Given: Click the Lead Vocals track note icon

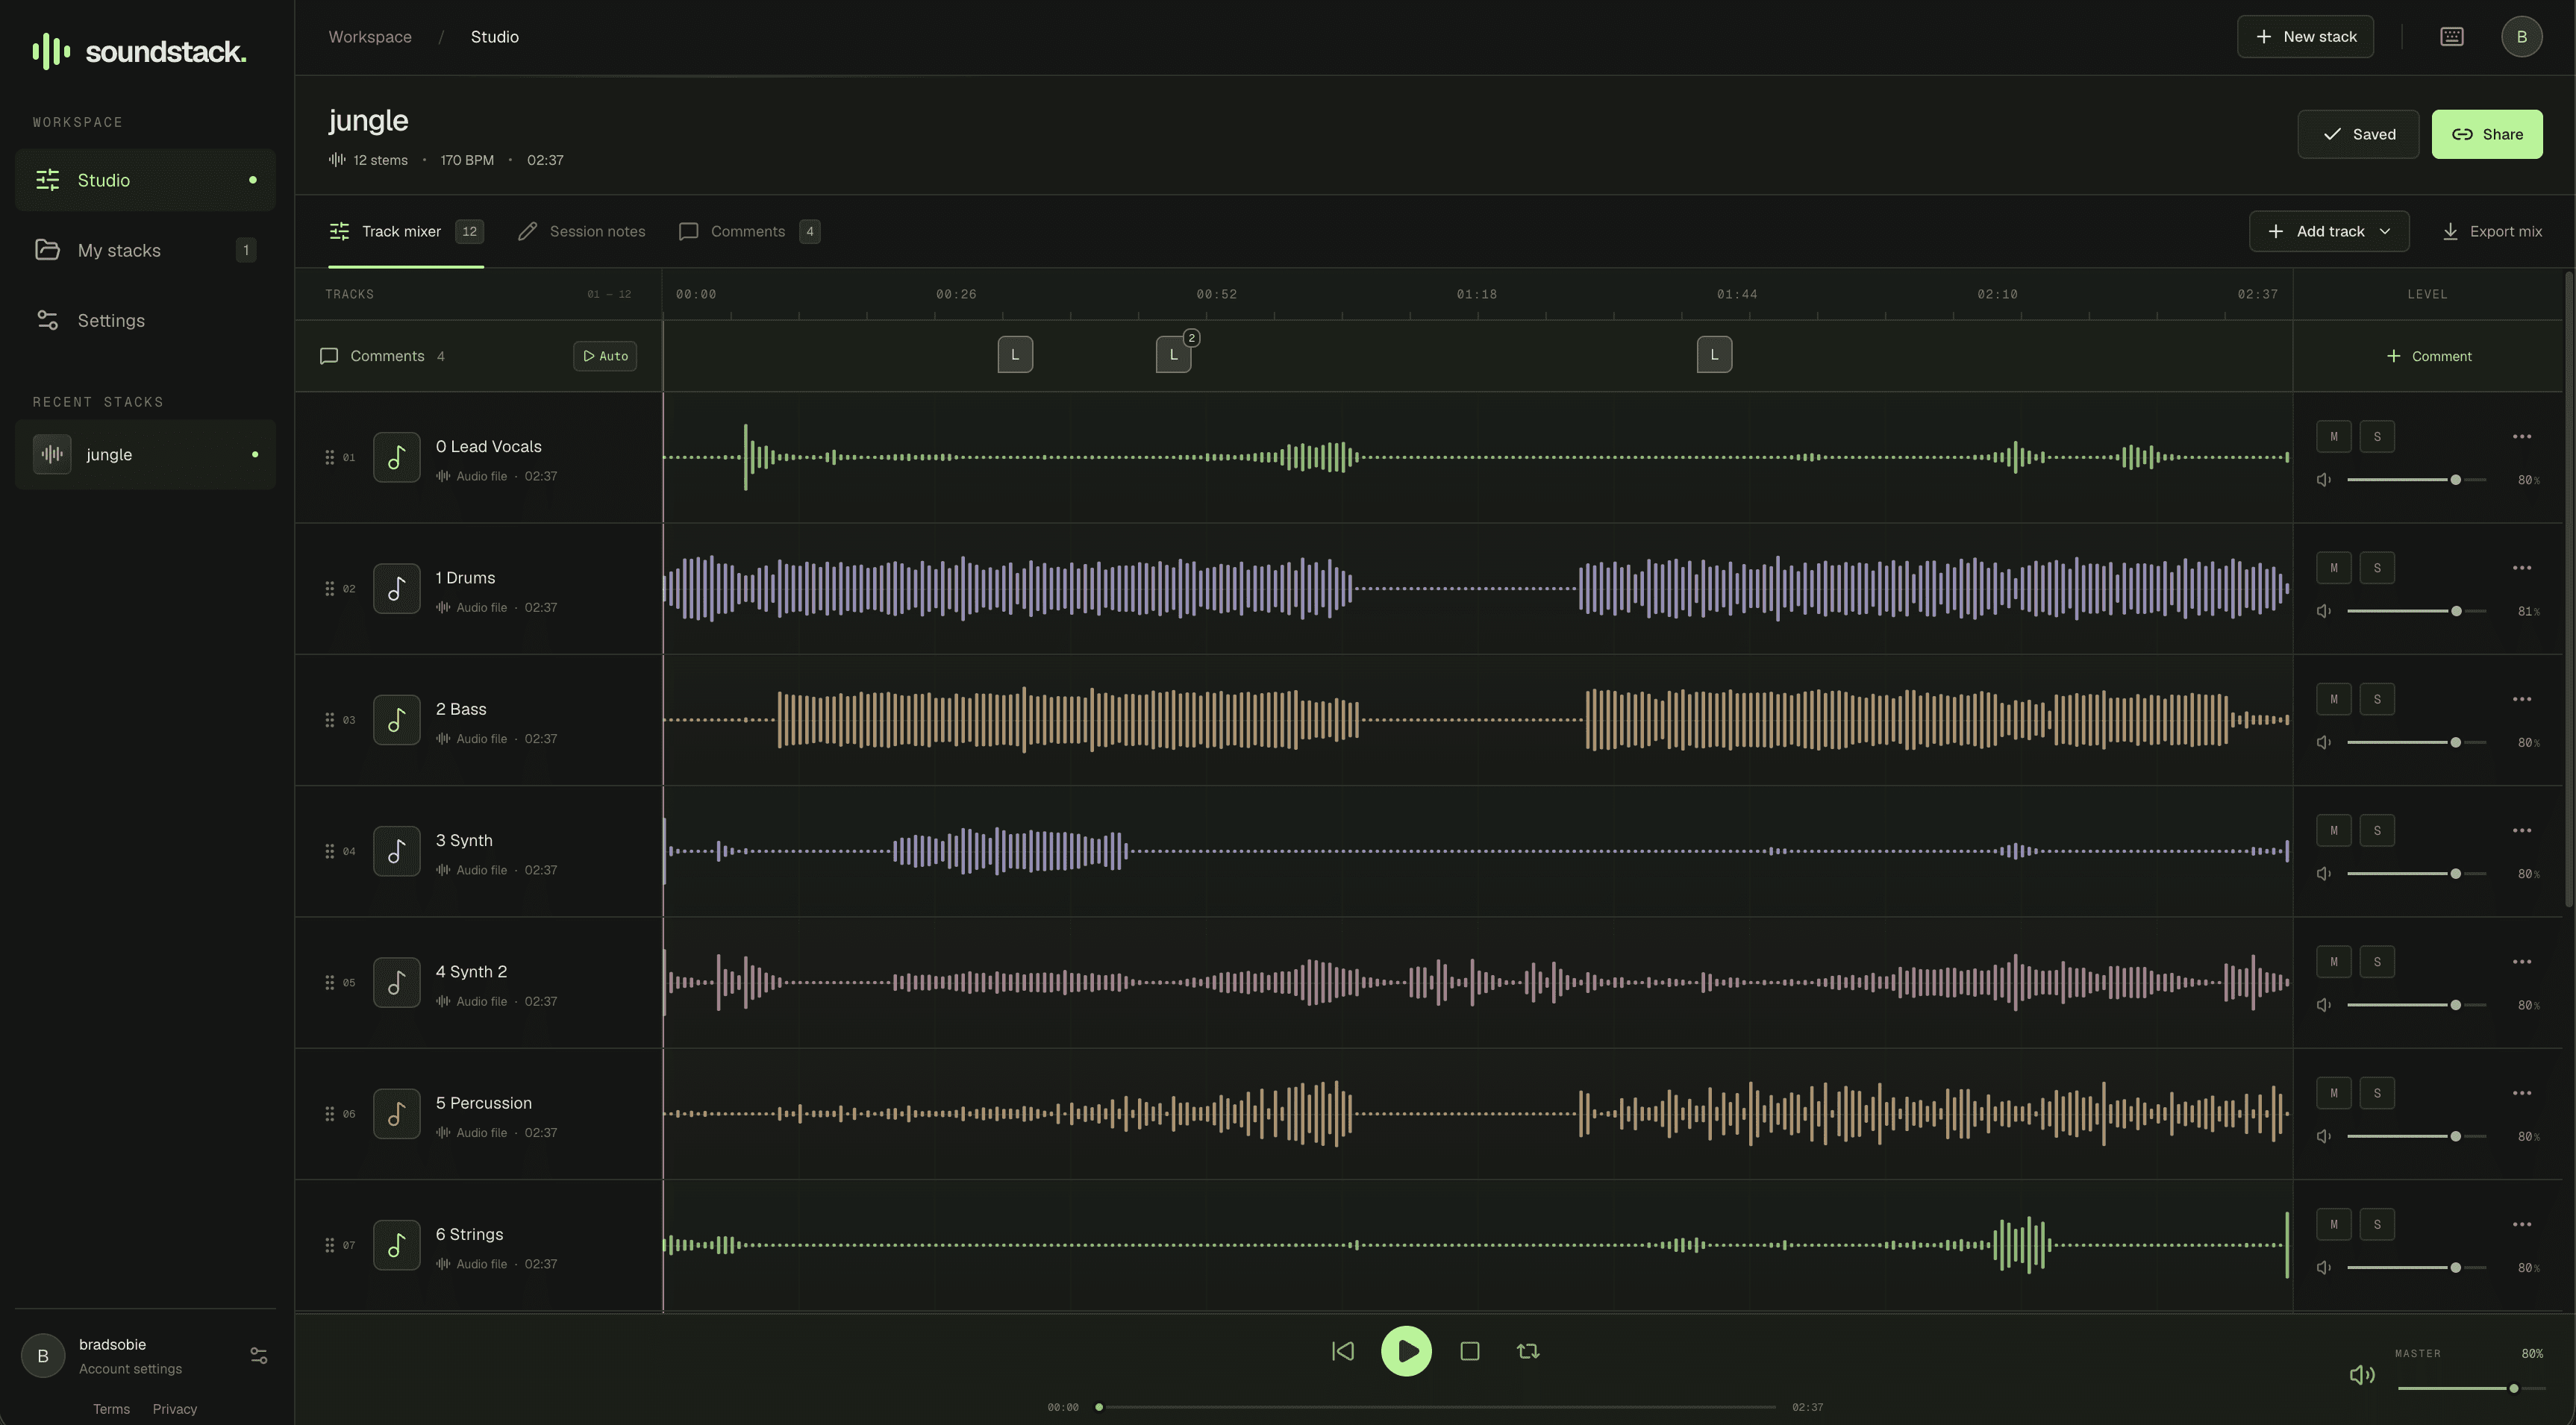Looking at the screenshot, I should (397, 457).
